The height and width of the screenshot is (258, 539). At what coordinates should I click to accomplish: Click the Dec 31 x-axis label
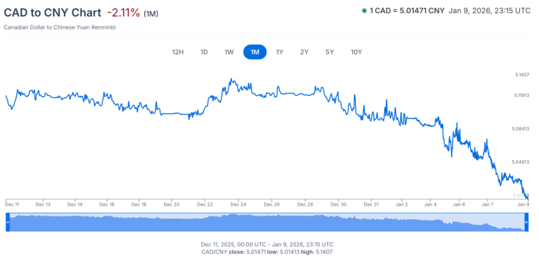pyautogui.click(x=371, y=204)
